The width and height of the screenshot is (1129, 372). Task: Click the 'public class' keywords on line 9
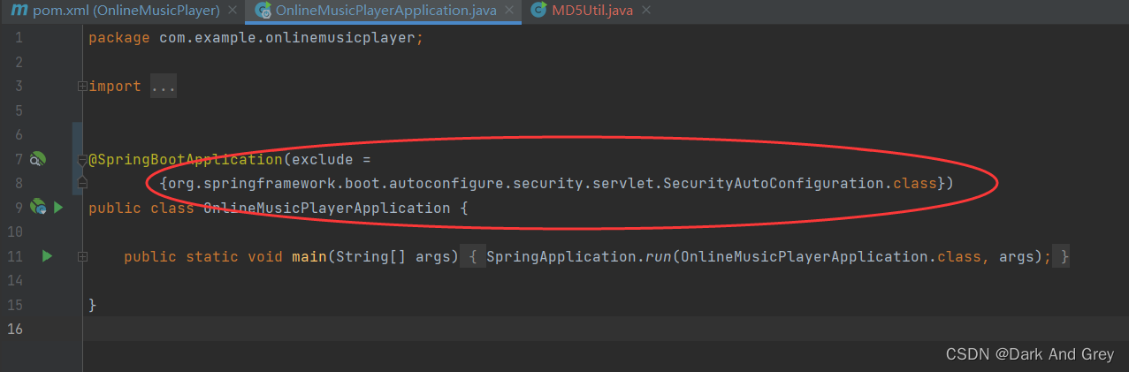point(141,209)
